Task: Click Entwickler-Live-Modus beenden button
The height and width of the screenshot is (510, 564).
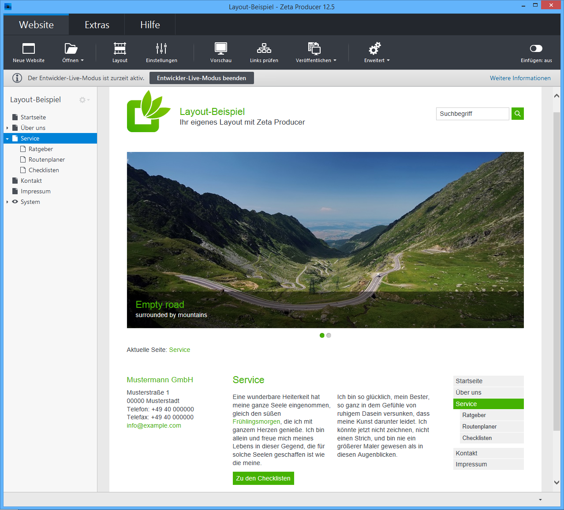Action: tap(202, 78)
